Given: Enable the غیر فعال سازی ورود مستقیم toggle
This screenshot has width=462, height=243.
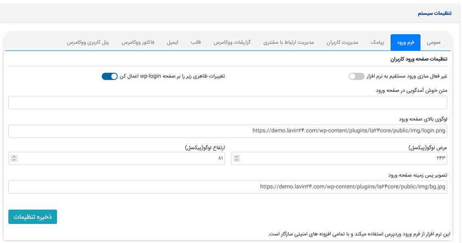Looking at the screenshot, I should (356, 76).
